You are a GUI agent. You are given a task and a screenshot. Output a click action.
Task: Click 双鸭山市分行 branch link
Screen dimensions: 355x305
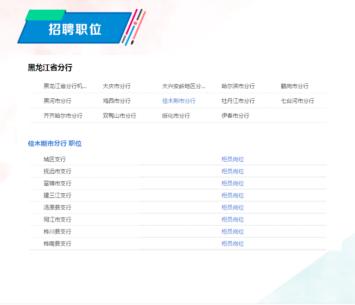pos(119,116)
